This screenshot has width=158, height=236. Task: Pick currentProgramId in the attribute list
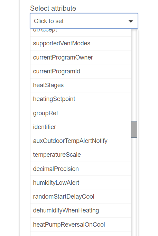pyautogui.click(x=81, y=71)
